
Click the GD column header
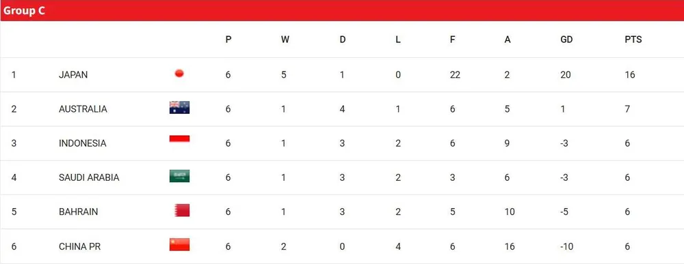[x=566, y=40]
